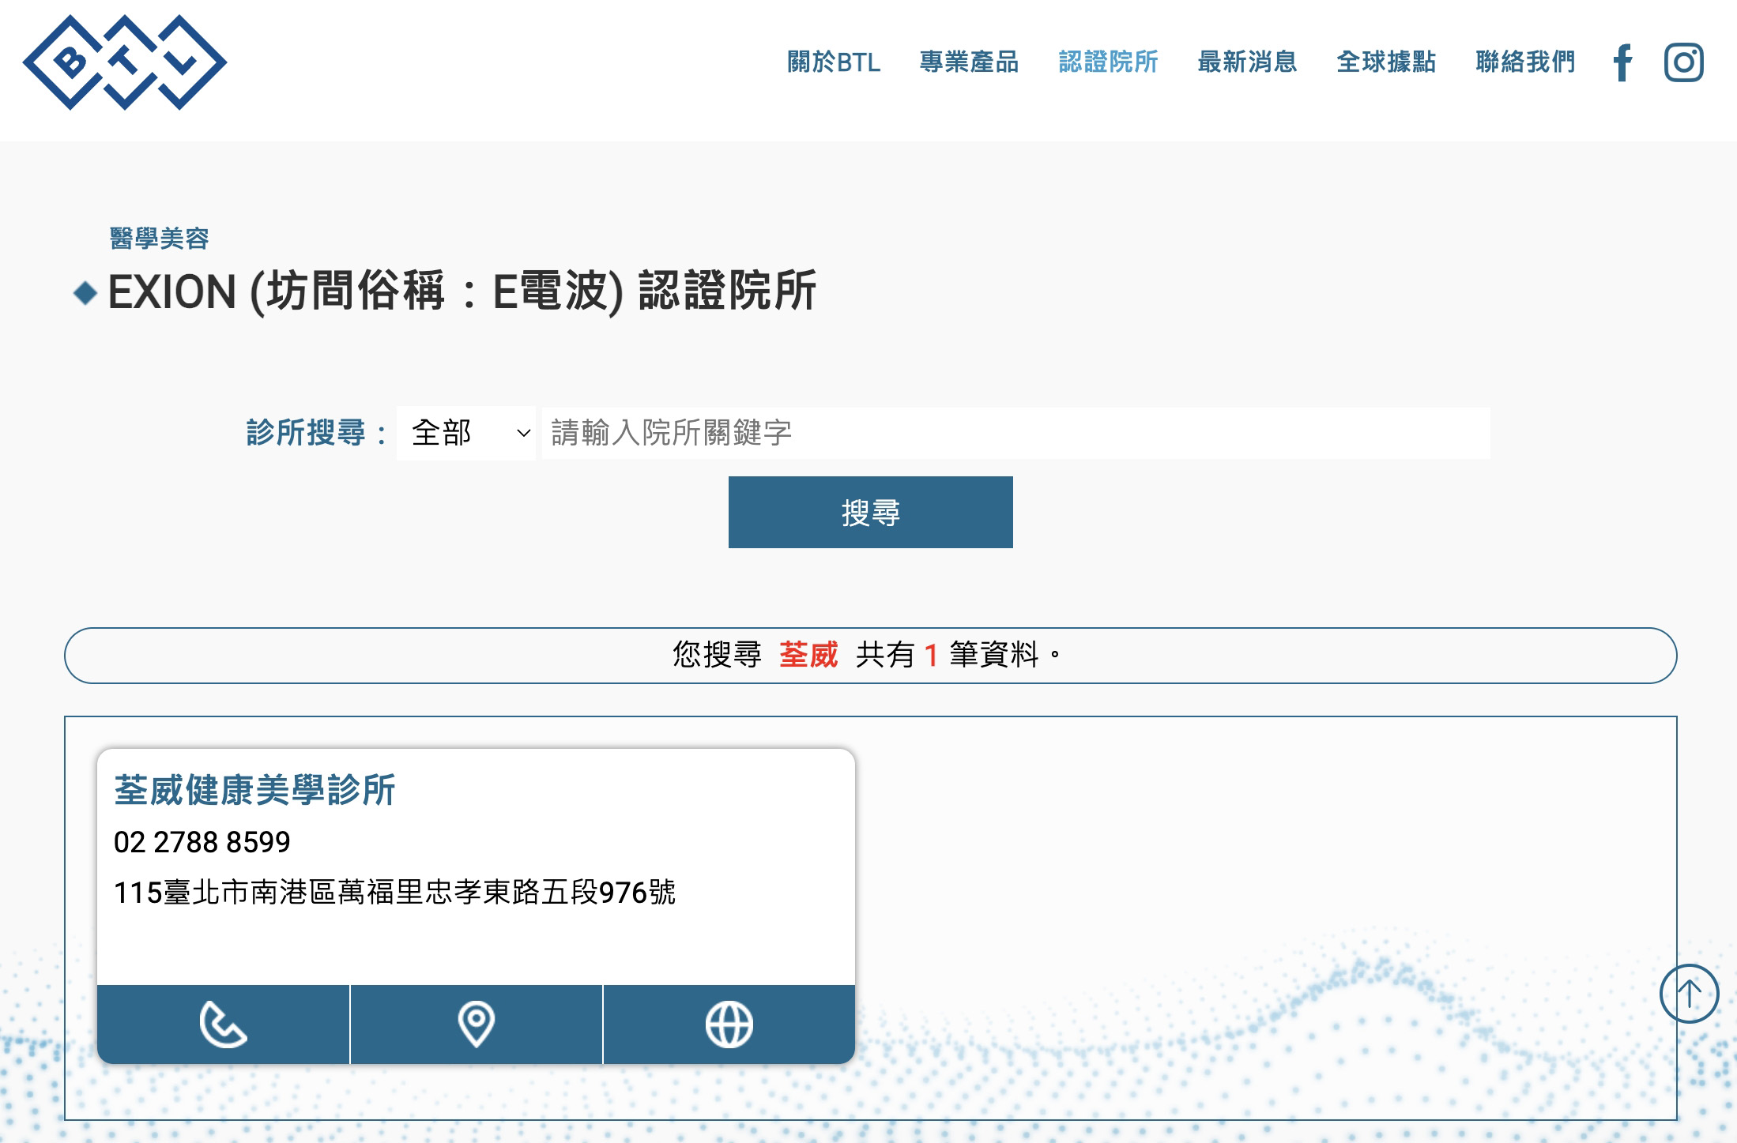Open the BTL Facebook page icon
The width and height of the screenshot is (1737, 1143).
click(1622, 62)
